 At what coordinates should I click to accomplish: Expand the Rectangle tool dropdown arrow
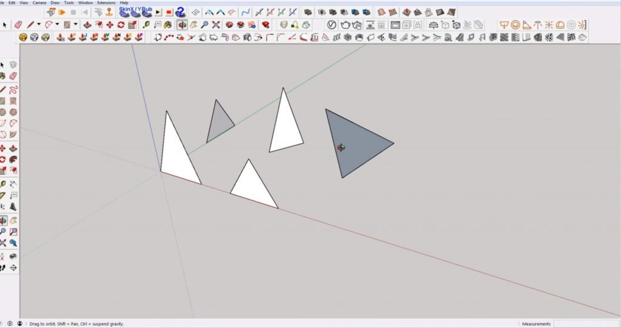click(75, 25)
